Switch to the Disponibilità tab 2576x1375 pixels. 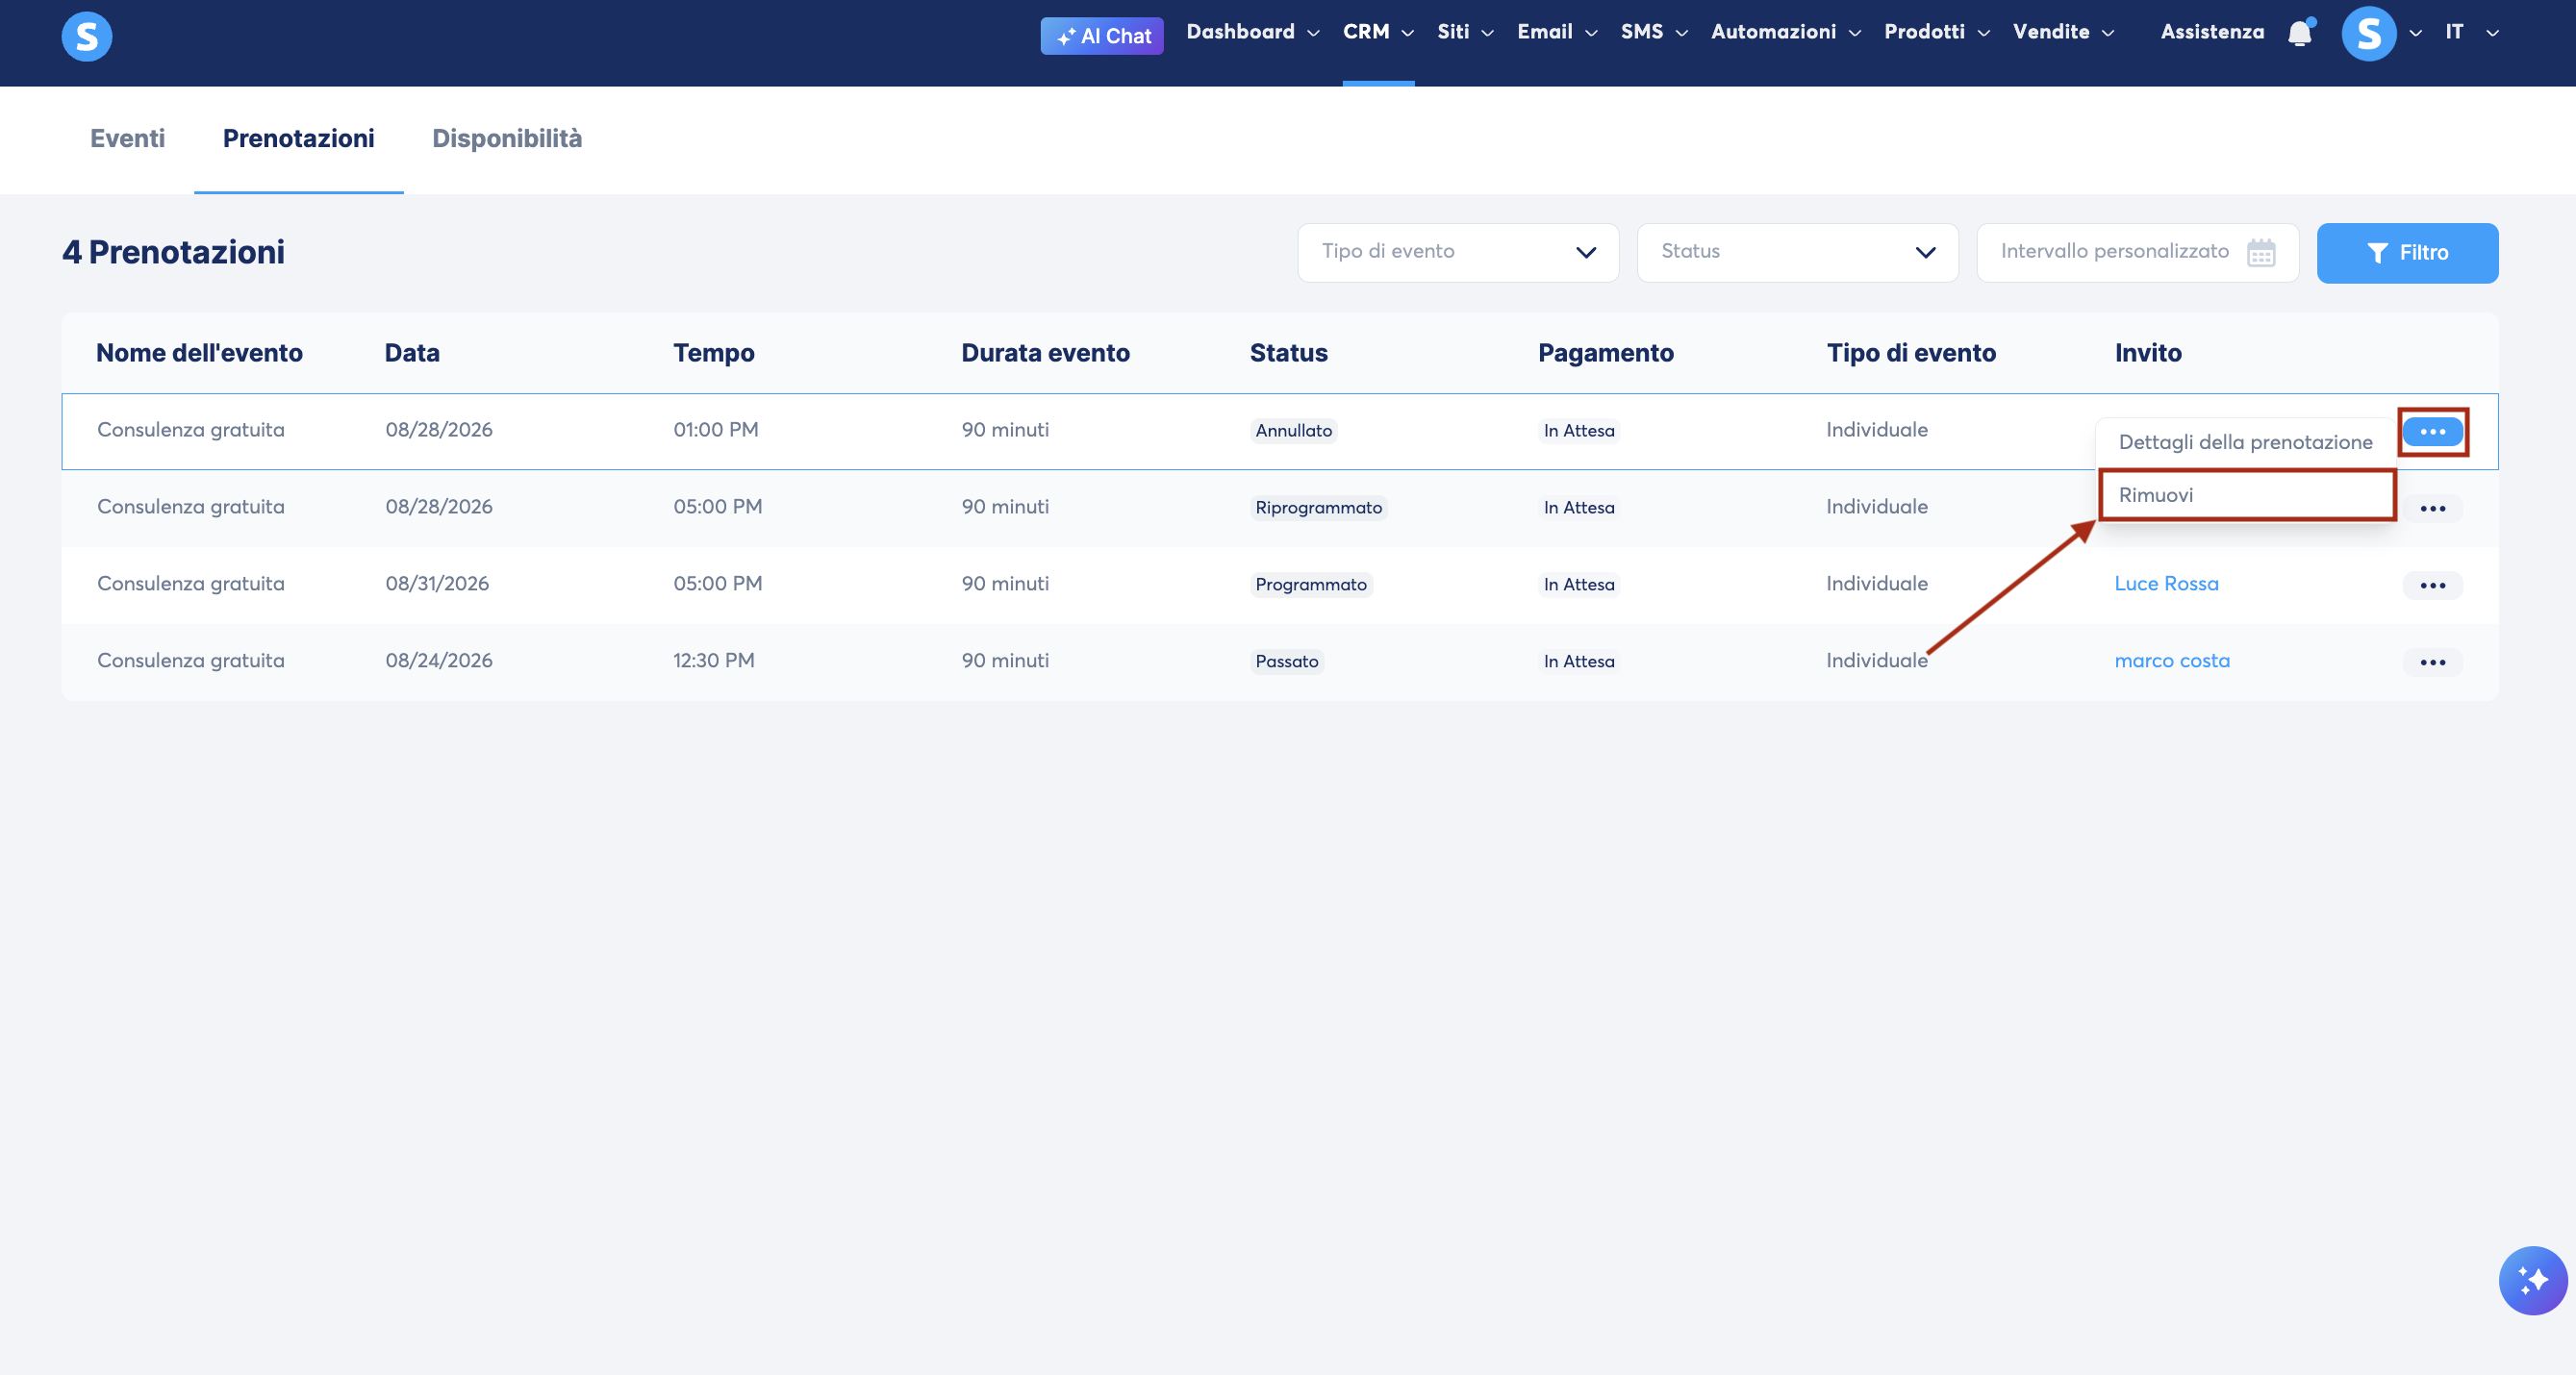pos(507,138)
